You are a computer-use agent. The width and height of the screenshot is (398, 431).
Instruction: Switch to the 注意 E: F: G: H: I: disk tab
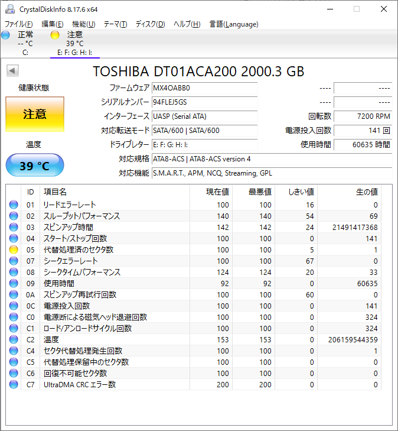[74, 43]
